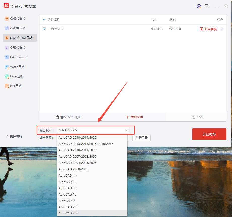This screenshot has width=232, height=217.
Task: Click the 输出路径 label
Action: point(46,138)
